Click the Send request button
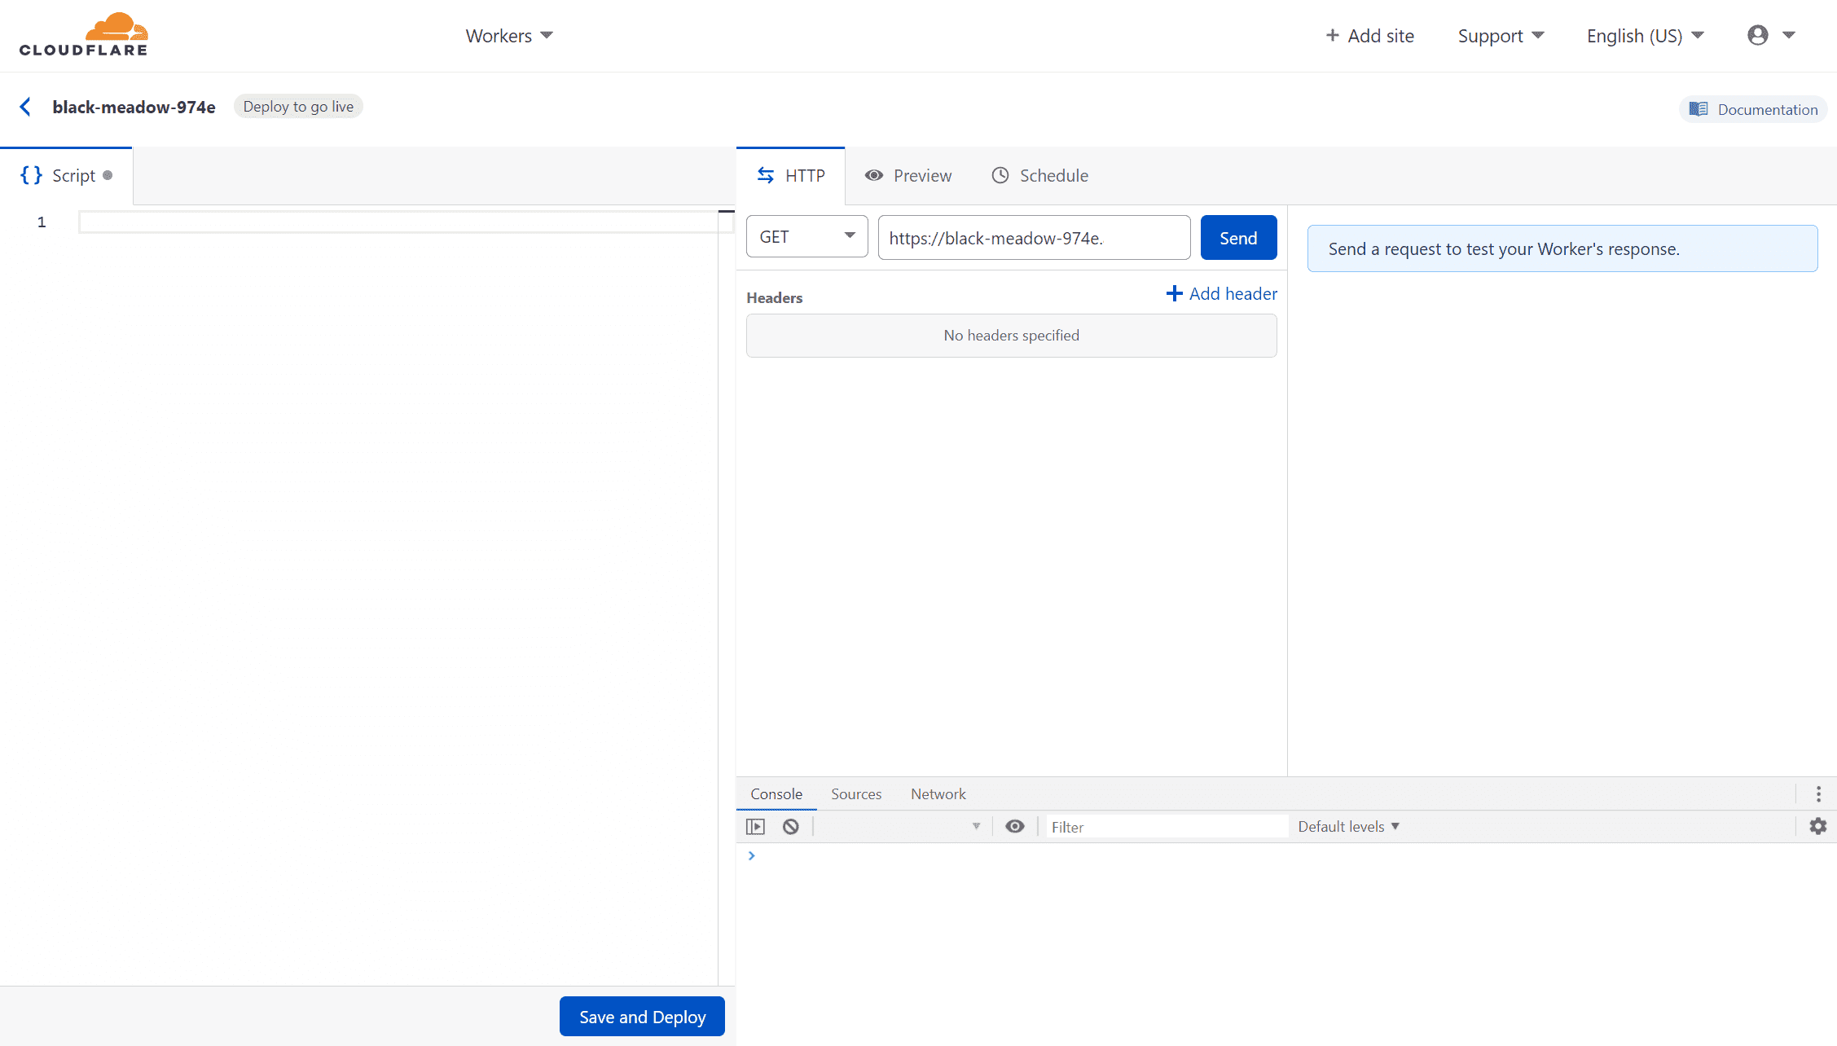 tap(1237, 238)
